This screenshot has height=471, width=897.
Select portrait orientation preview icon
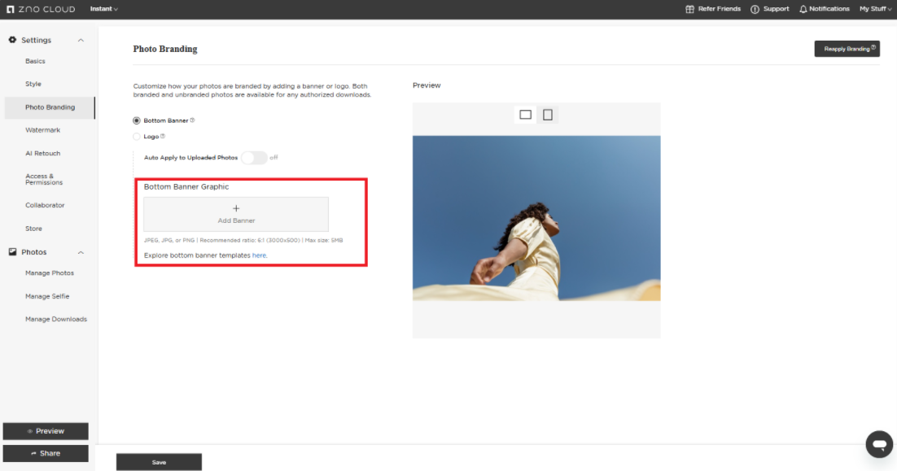548,115
